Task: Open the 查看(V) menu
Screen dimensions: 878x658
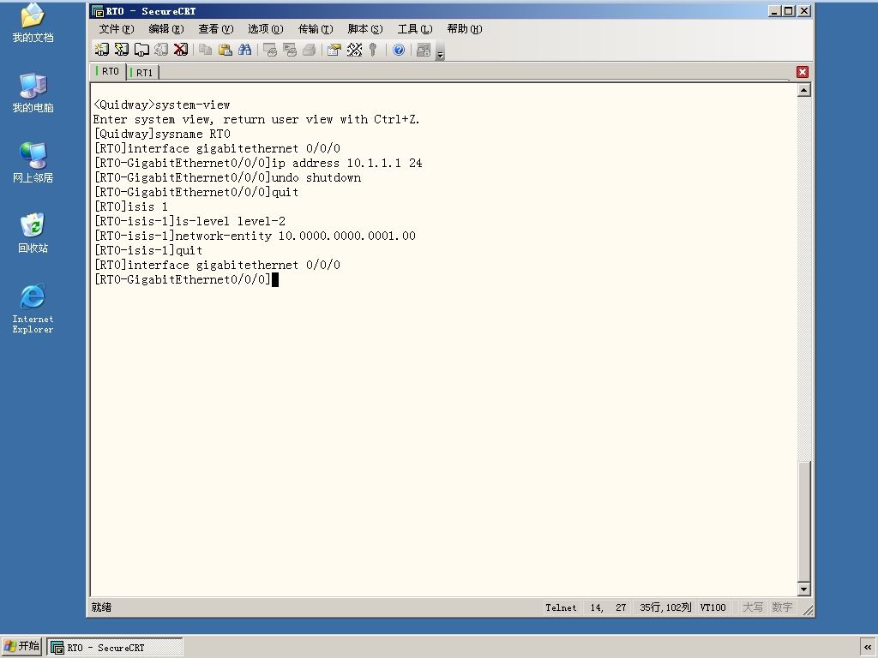Action: (215, 29)
